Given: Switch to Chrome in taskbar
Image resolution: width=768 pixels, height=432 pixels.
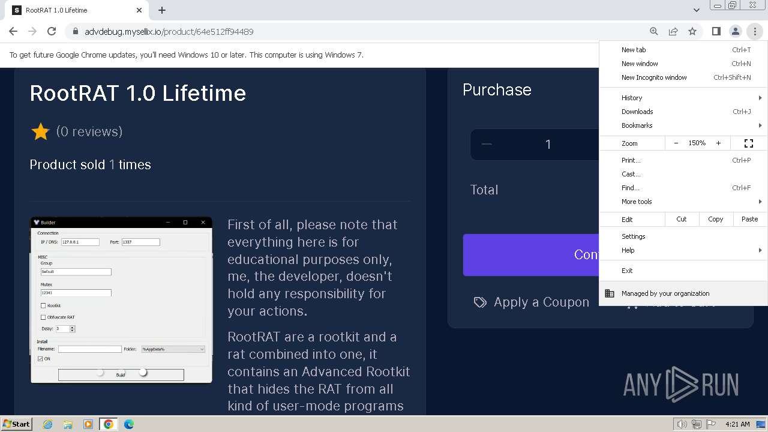Looking at the screenshot, I should (x=108, y=424).
